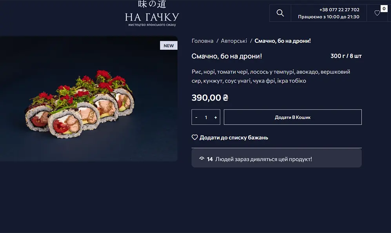Click the eye icon in viewers notice
Image resolution: width=391 pixels, height=233 pixels.
(x=202, y=159)
